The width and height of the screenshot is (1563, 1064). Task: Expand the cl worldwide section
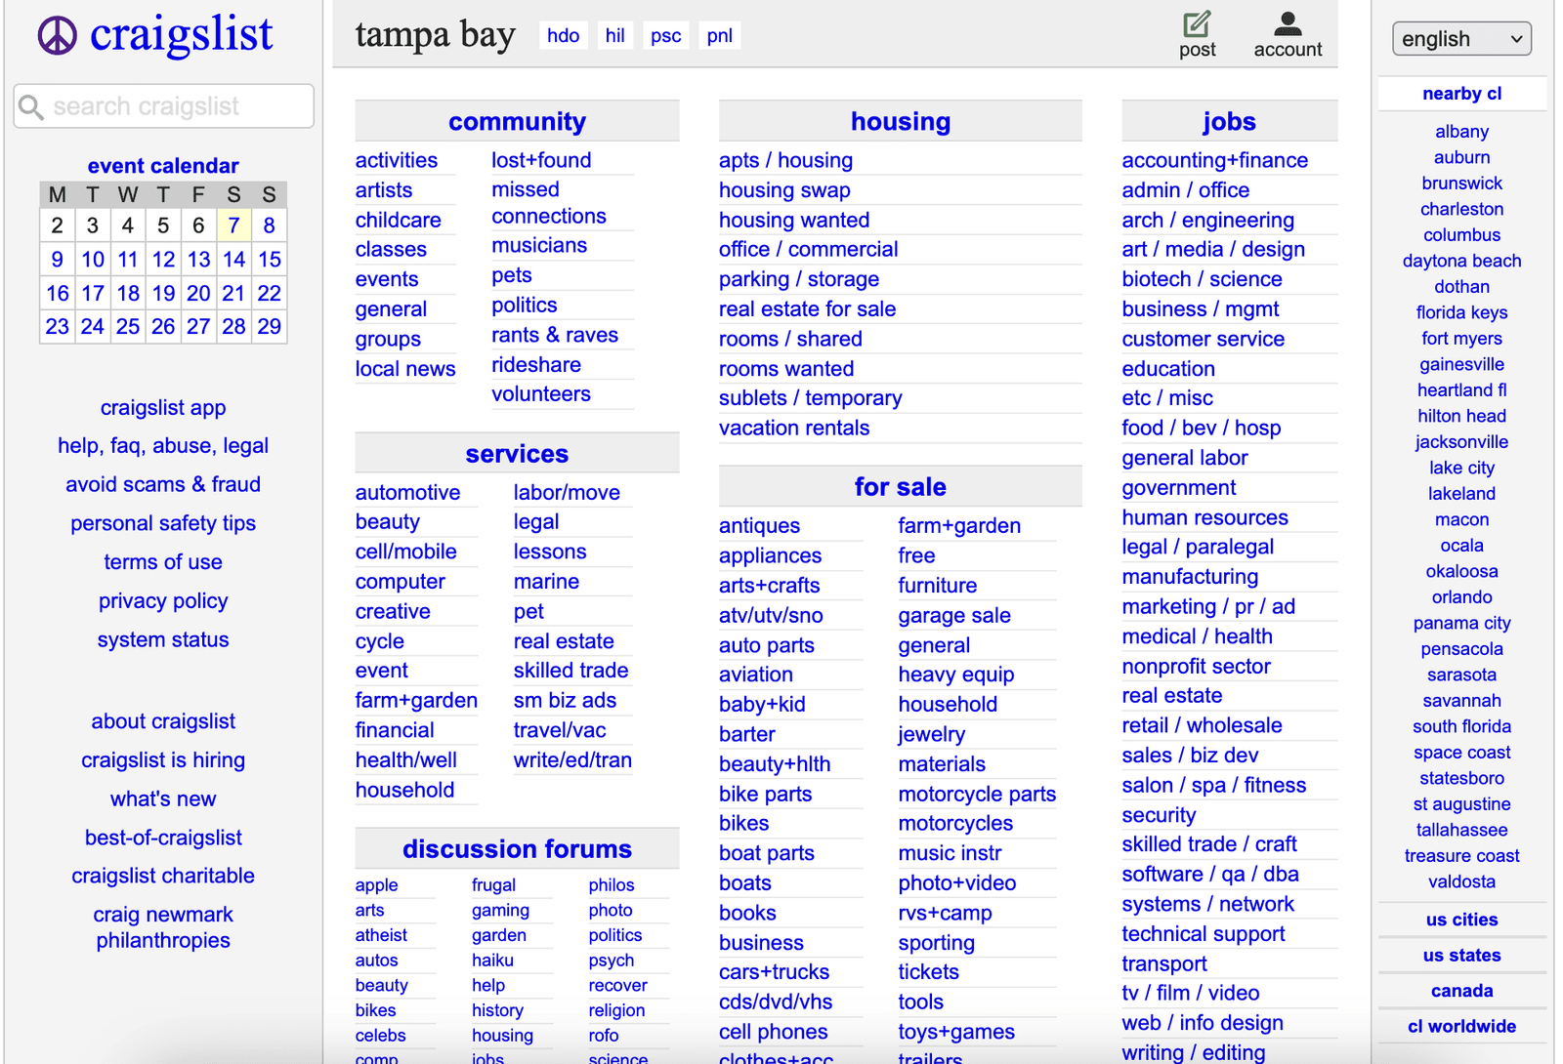[1461, 1027]
